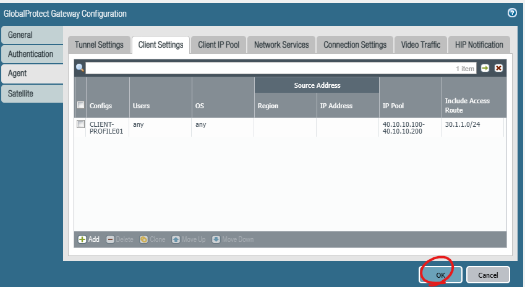Select the Satellite side tab
525x287 pixels.
click(32, 93)
